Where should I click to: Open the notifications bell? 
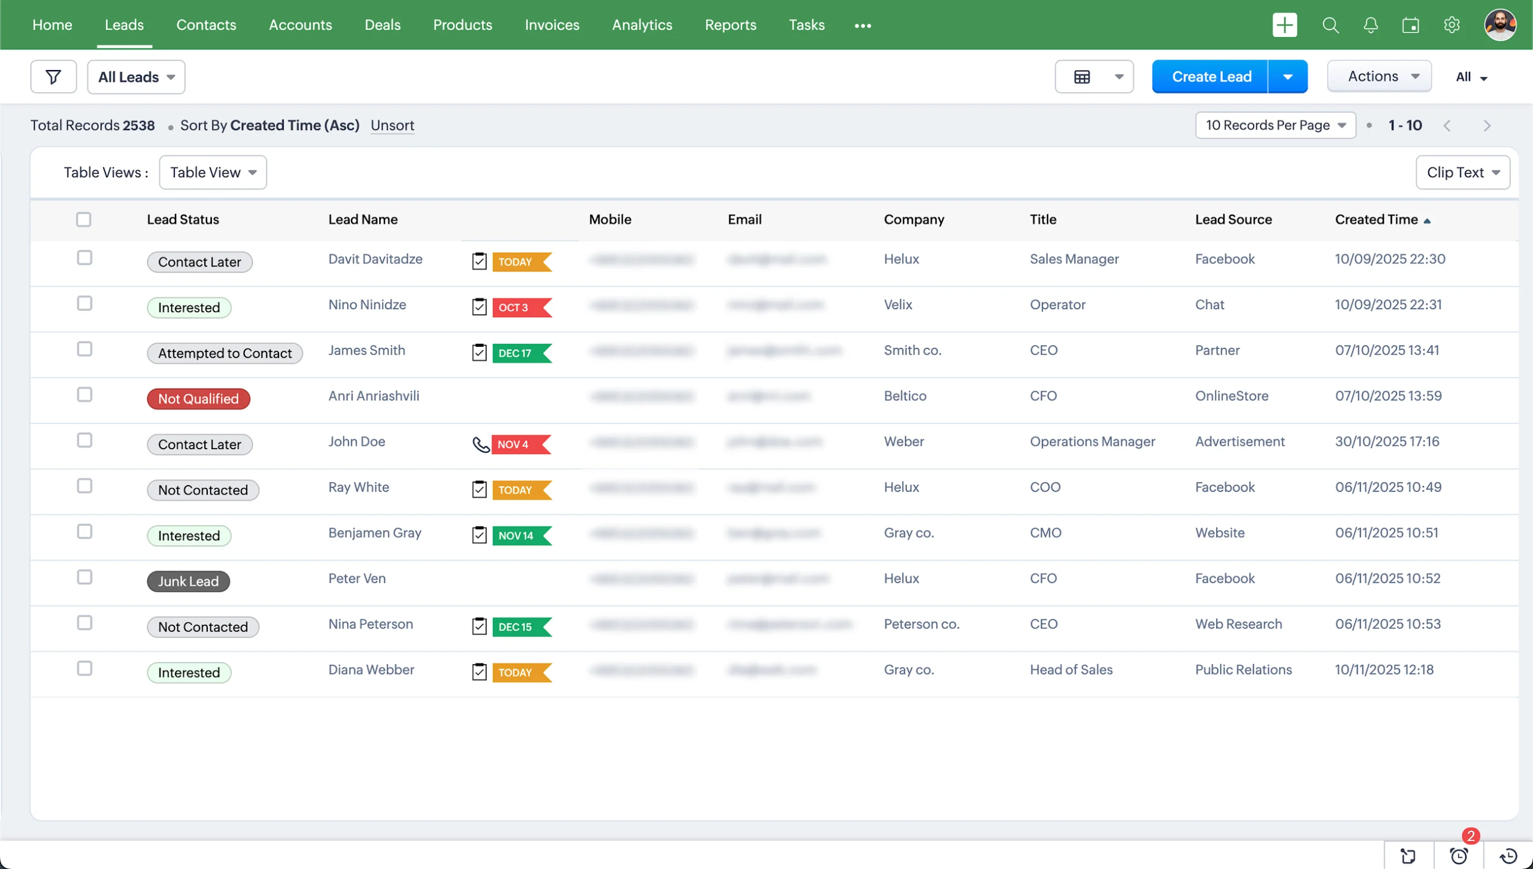pos(1371,25)
